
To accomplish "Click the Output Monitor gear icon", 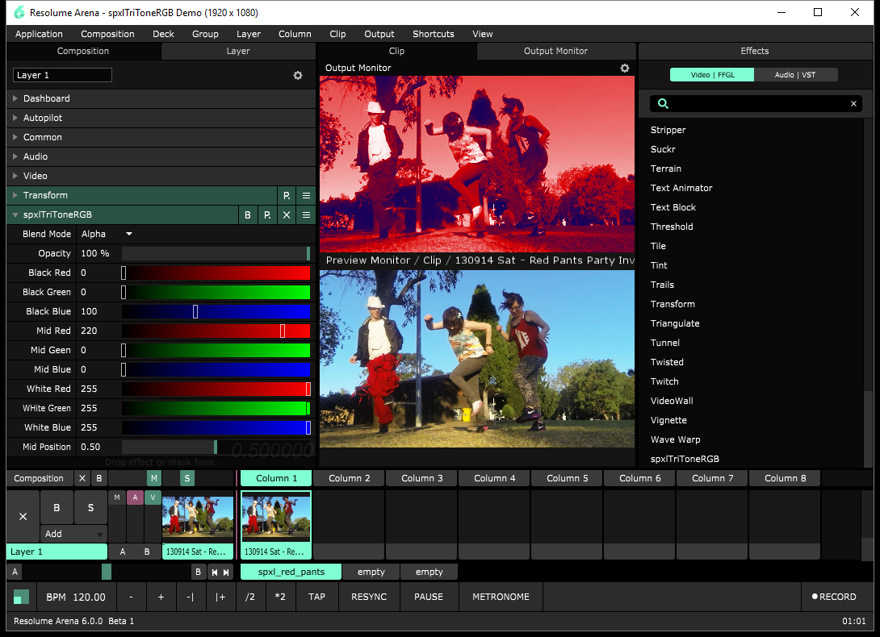I will point(624,69).
